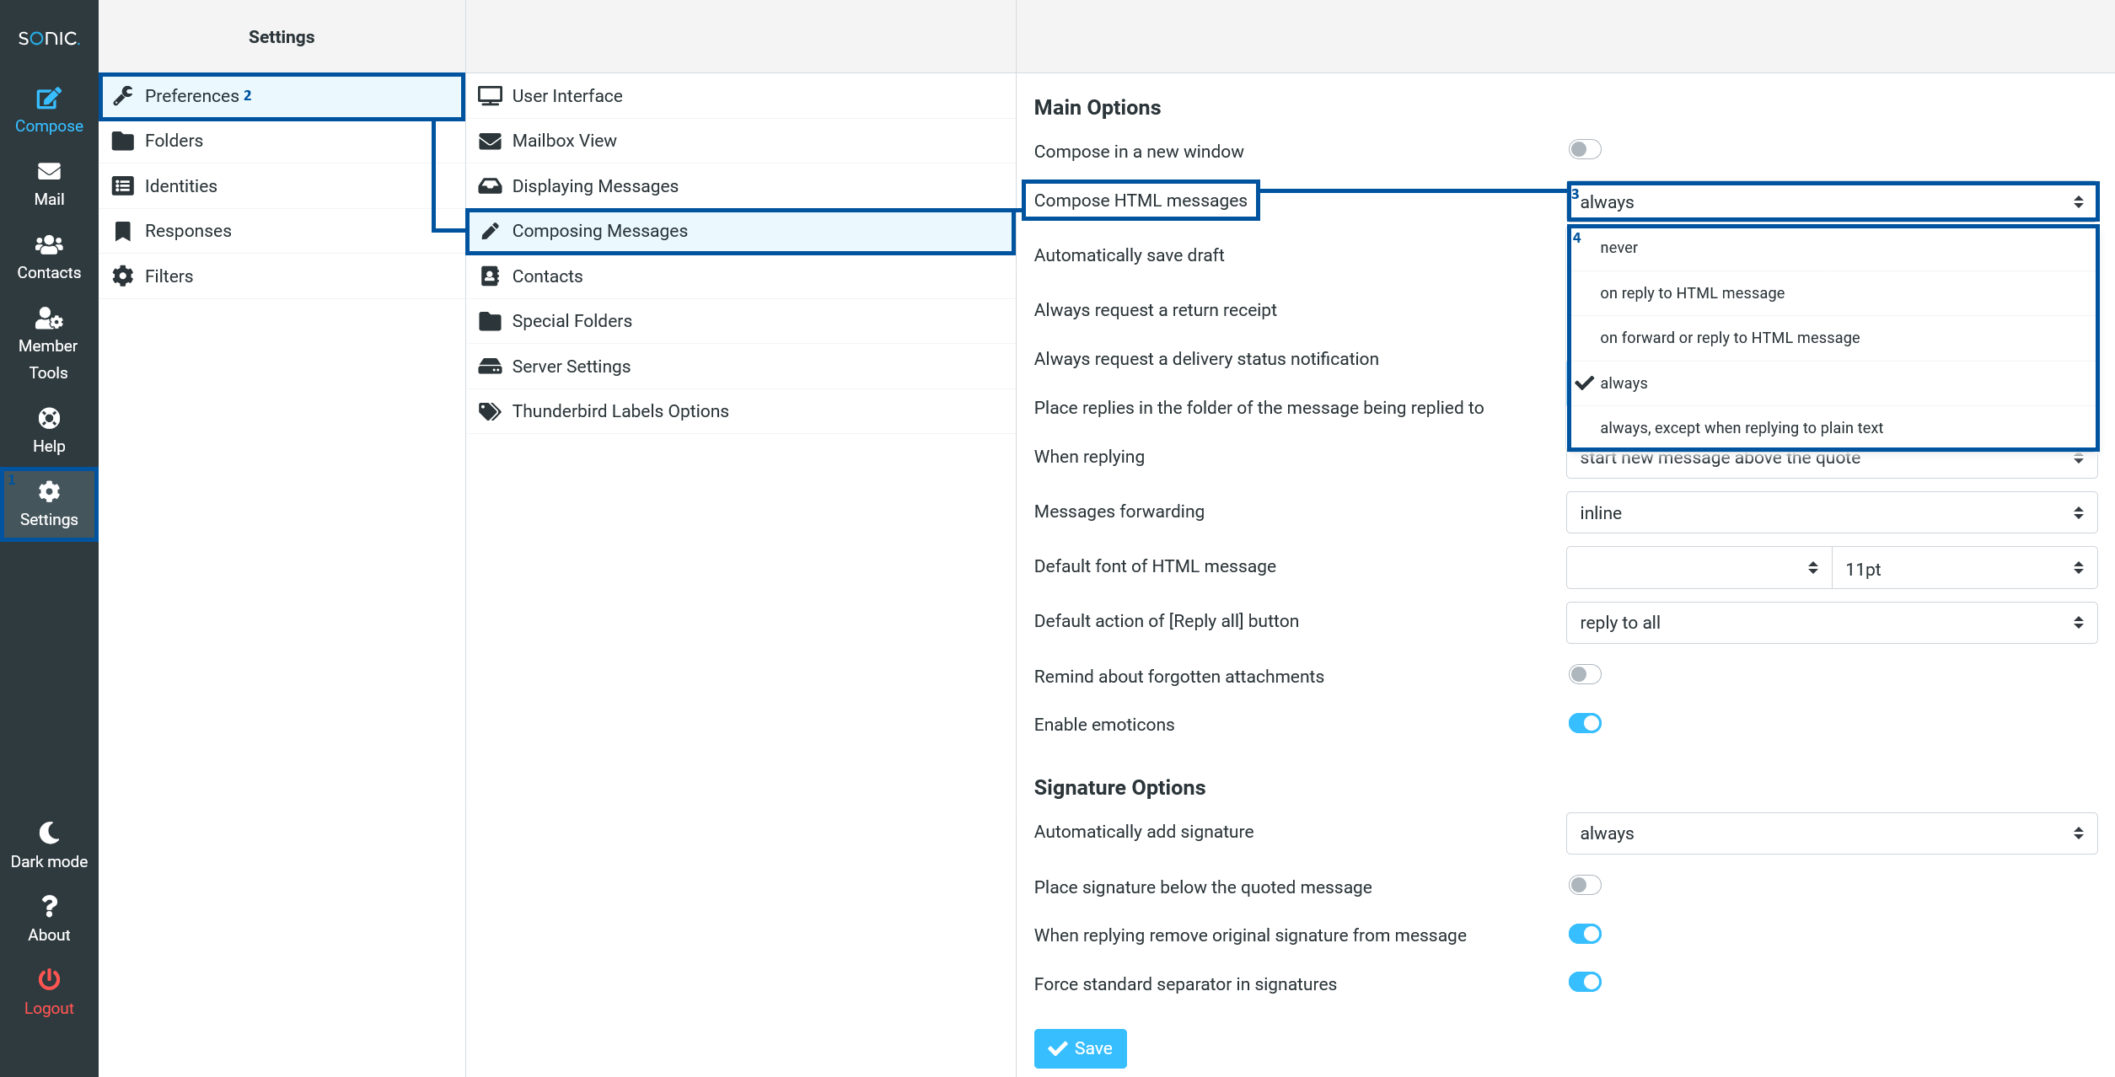This screenshot has width=2115, height=1077.
Task: Open the Help lifebuoy icon
Action: [x=49, y=418]
